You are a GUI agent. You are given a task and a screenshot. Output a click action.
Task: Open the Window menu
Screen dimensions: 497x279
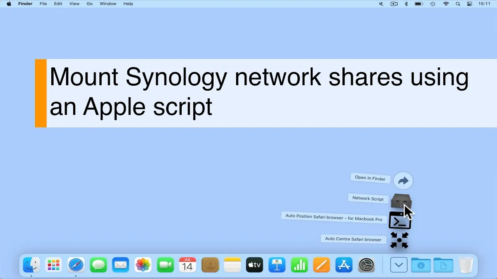[x=108, y=4]
